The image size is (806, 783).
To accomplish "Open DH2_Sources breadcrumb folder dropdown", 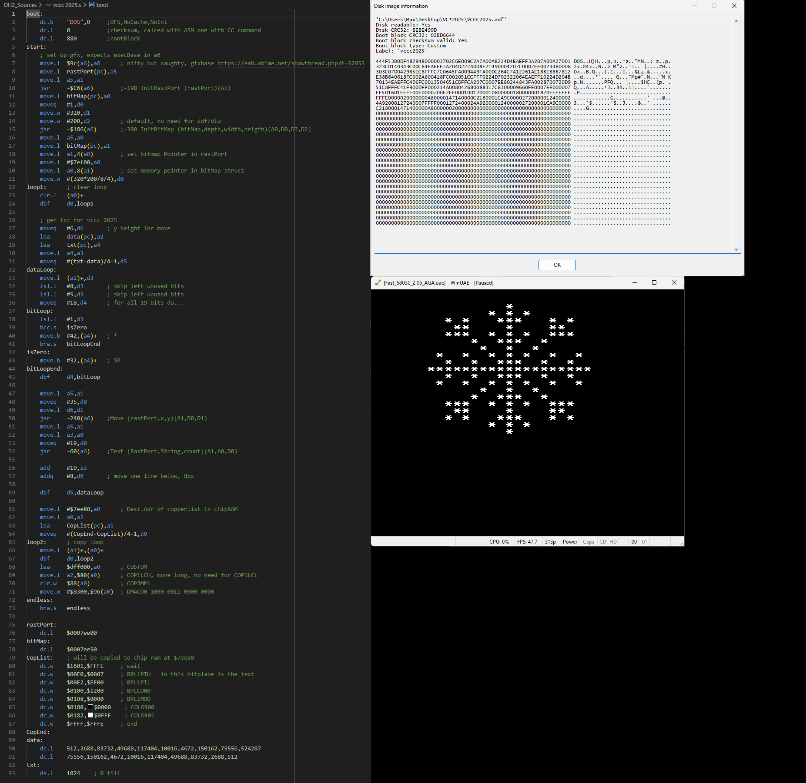I will point(20,5).
